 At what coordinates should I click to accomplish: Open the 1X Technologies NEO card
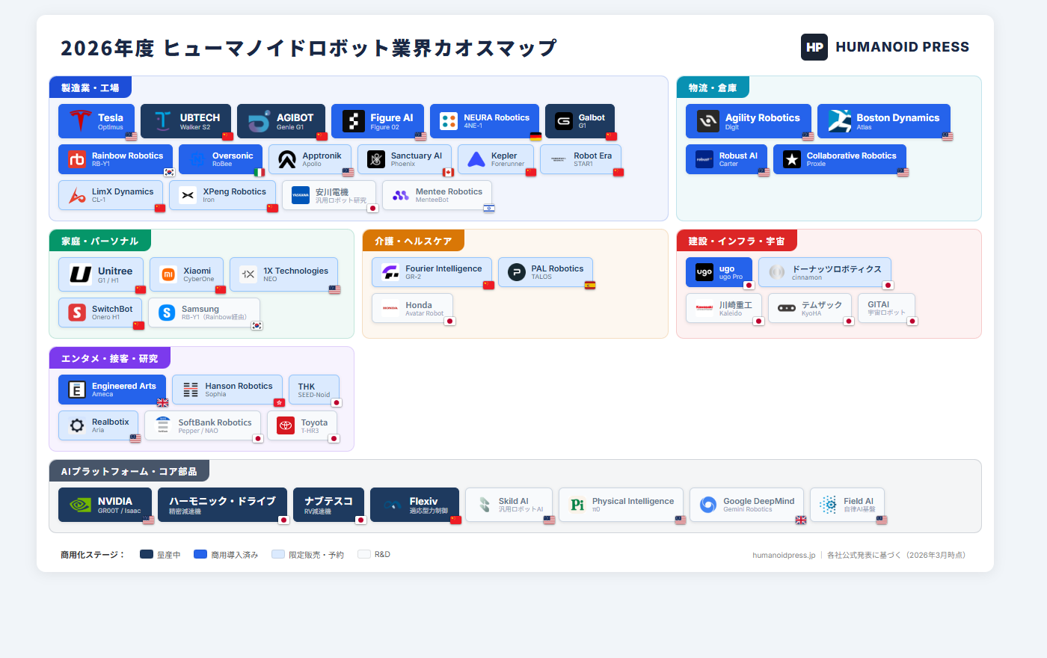[x=283, y=274]
